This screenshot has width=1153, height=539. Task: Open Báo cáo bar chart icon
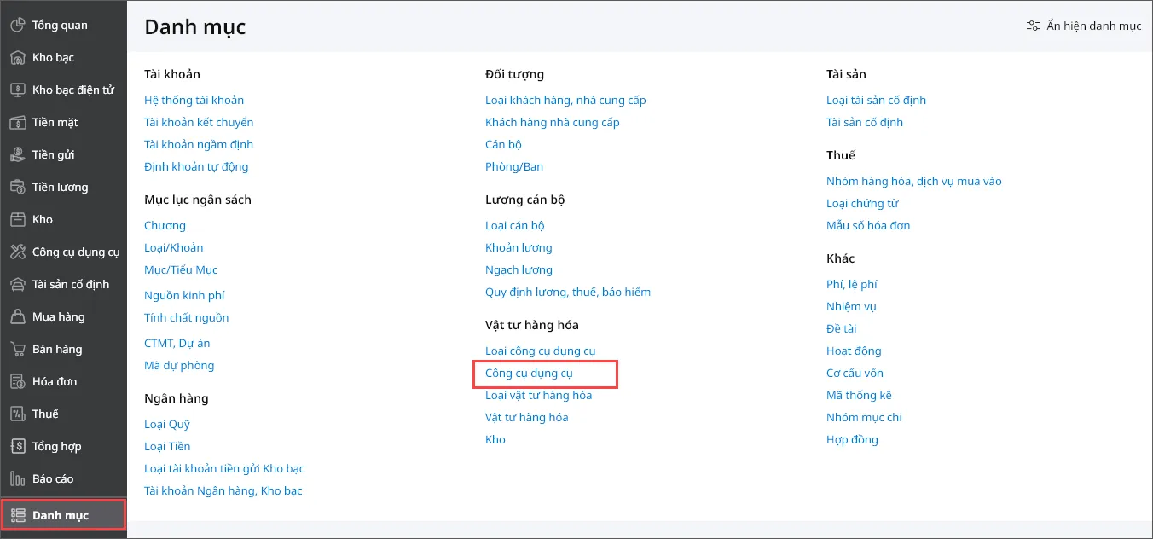[x=18, y=479]
